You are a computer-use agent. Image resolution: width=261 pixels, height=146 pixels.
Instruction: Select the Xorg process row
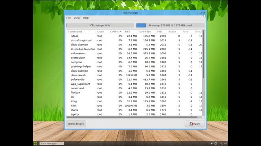pos(134,101)
